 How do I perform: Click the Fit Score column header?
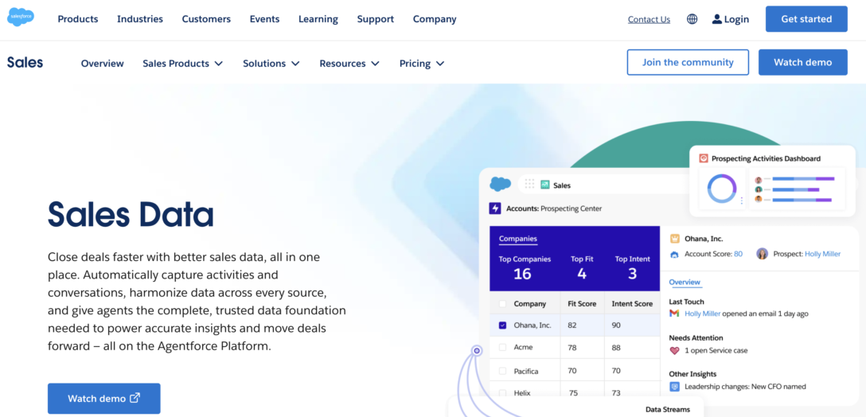pyautogui.click(x=583, y=304)
